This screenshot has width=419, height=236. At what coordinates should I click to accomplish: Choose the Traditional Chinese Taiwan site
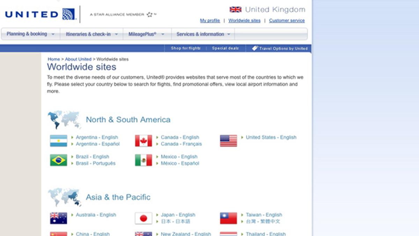(x=263, y=221)
